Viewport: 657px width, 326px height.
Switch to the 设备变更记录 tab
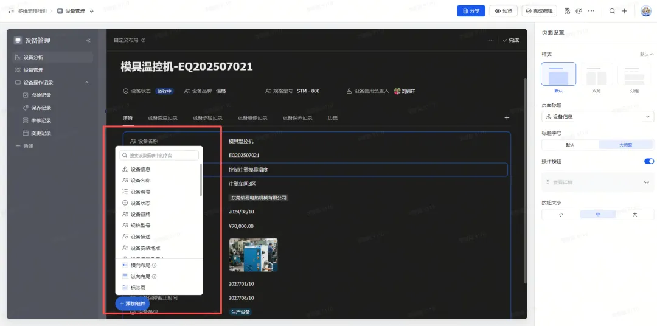[162, 118]
